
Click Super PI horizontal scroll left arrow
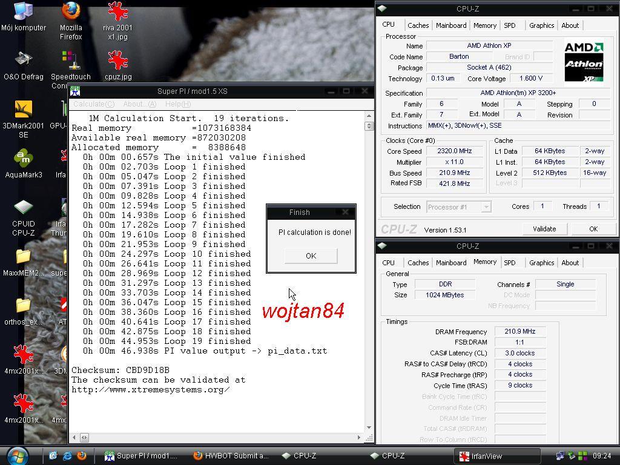pyautogui.click(x=74, y=437)
